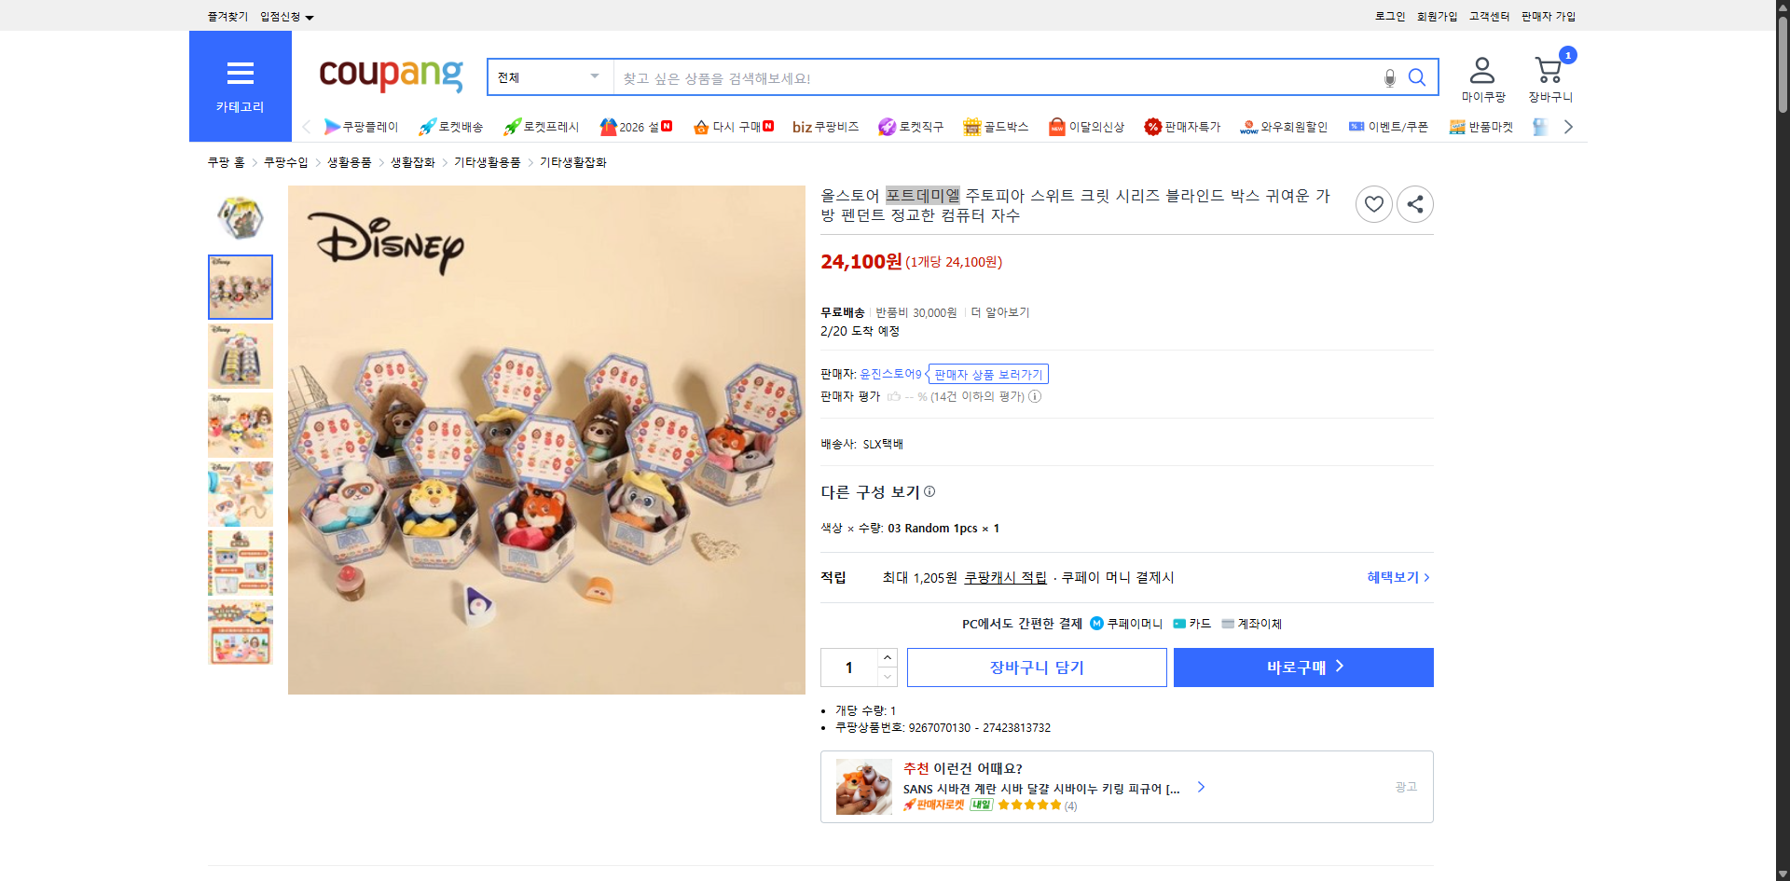The image size is (1790, 881).
Task: Click the Coupang logo
Action: point(390,76)
